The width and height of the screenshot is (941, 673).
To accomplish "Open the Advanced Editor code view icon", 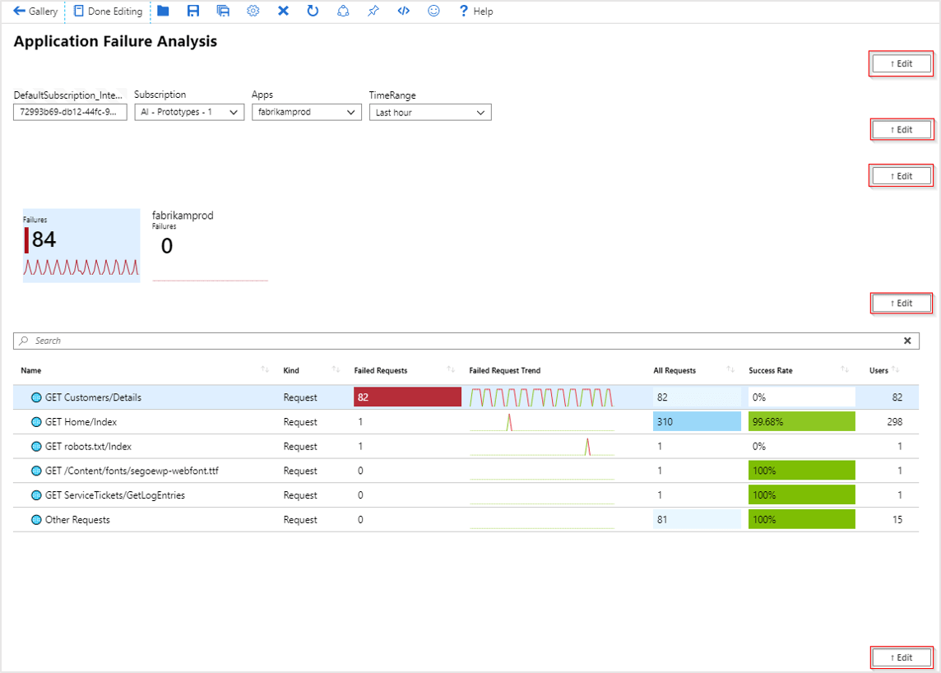I will click(x=403, y=11).
